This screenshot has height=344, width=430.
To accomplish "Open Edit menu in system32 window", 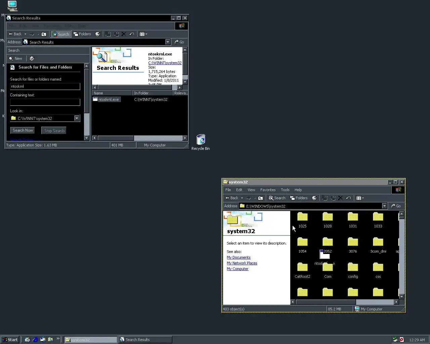I will click(239, 190).
